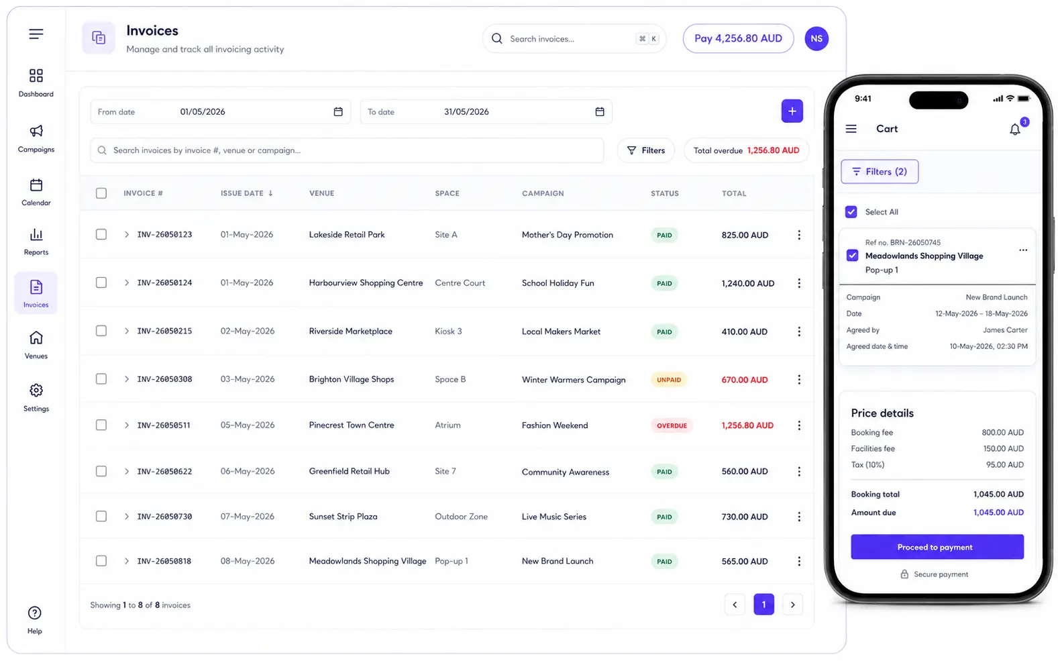Open the Help question mark icon
Viewport: 1058px width, 669px height.
point(35,613)
